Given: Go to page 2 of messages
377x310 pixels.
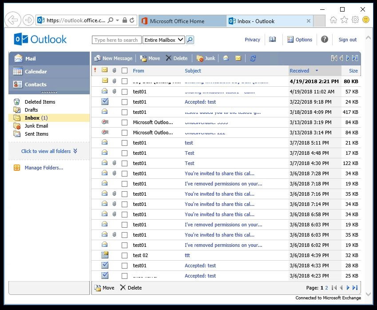Looking at the screenshot, I should (x=325, y=288).
